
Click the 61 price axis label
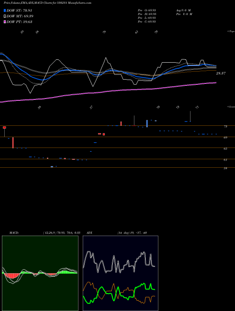pos(225,160)
